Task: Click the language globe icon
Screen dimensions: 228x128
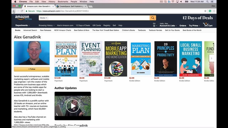Action: pyautogui.click(x=154, y=26)
